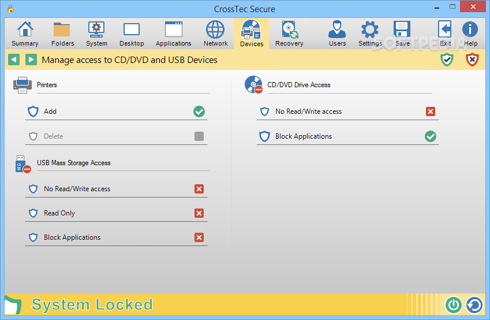Toggle CD/DVD Block Applications checkmark

[431, 136]
